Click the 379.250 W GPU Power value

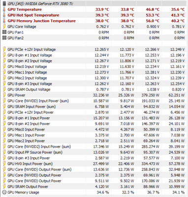[x=151, y=95]
